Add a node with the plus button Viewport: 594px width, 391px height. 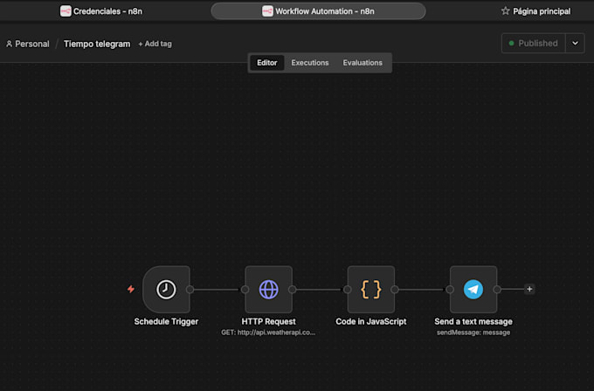pyautogui.click(x=529, y=289)
